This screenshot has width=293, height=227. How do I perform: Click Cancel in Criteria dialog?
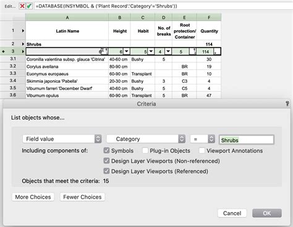[232, 213]
